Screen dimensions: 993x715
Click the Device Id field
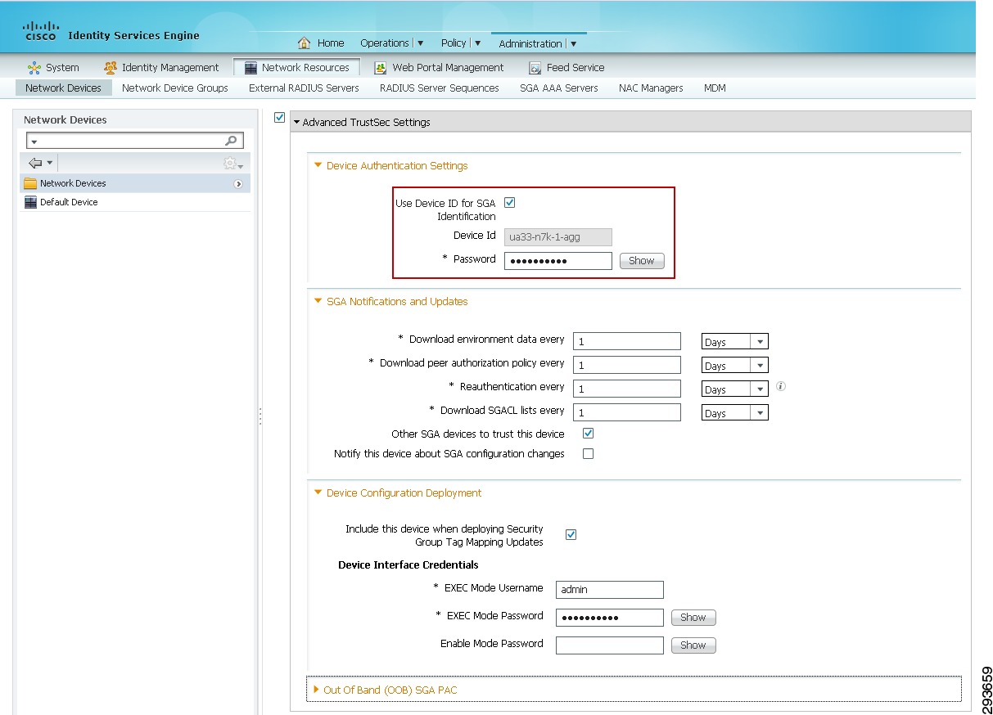[x=558, y=237]
